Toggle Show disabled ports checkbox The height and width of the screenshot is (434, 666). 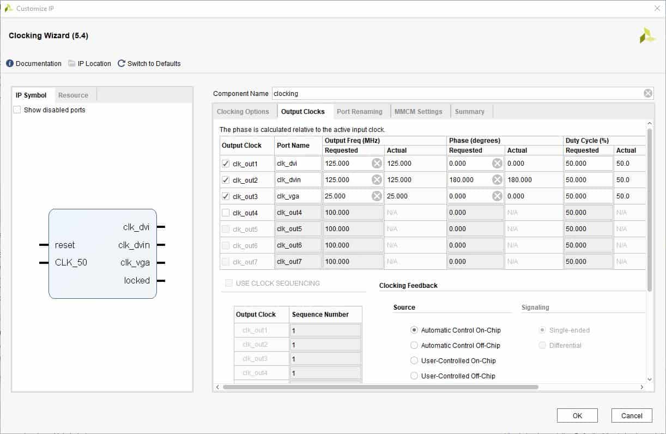coord(17,110)
